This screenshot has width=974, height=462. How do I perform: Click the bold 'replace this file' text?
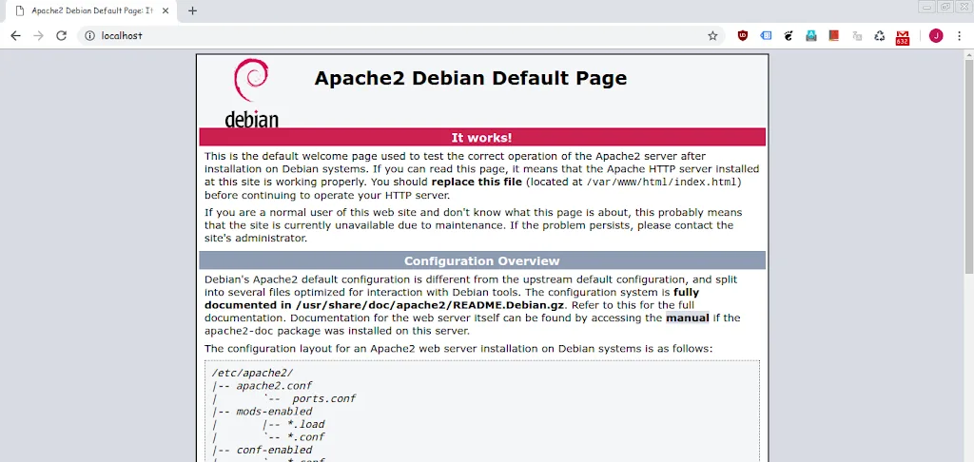[477, 182]
